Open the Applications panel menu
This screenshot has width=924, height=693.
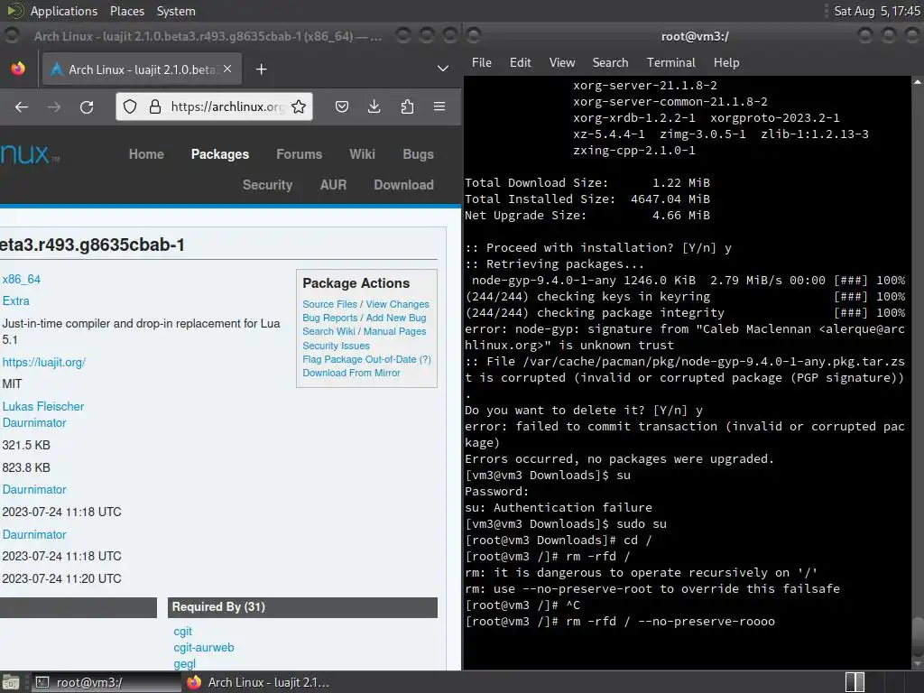pos(64,11)
